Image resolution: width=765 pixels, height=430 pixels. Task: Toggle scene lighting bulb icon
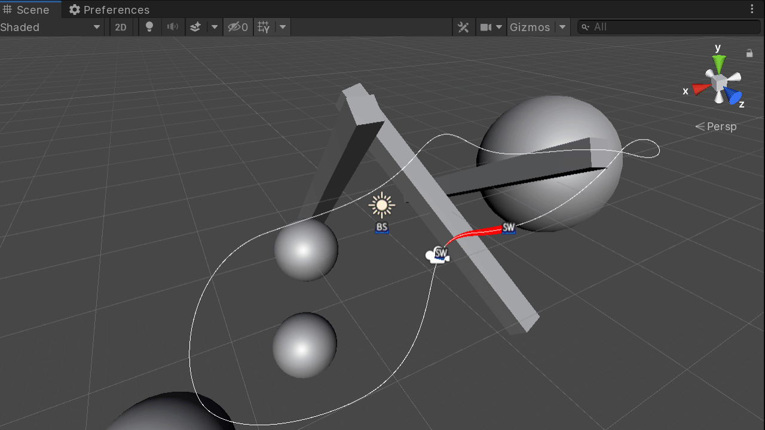tap(149, 27)
